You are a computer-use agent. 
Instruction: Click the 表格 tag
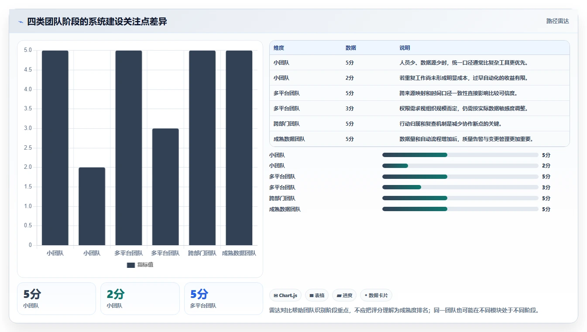point(317,295)
